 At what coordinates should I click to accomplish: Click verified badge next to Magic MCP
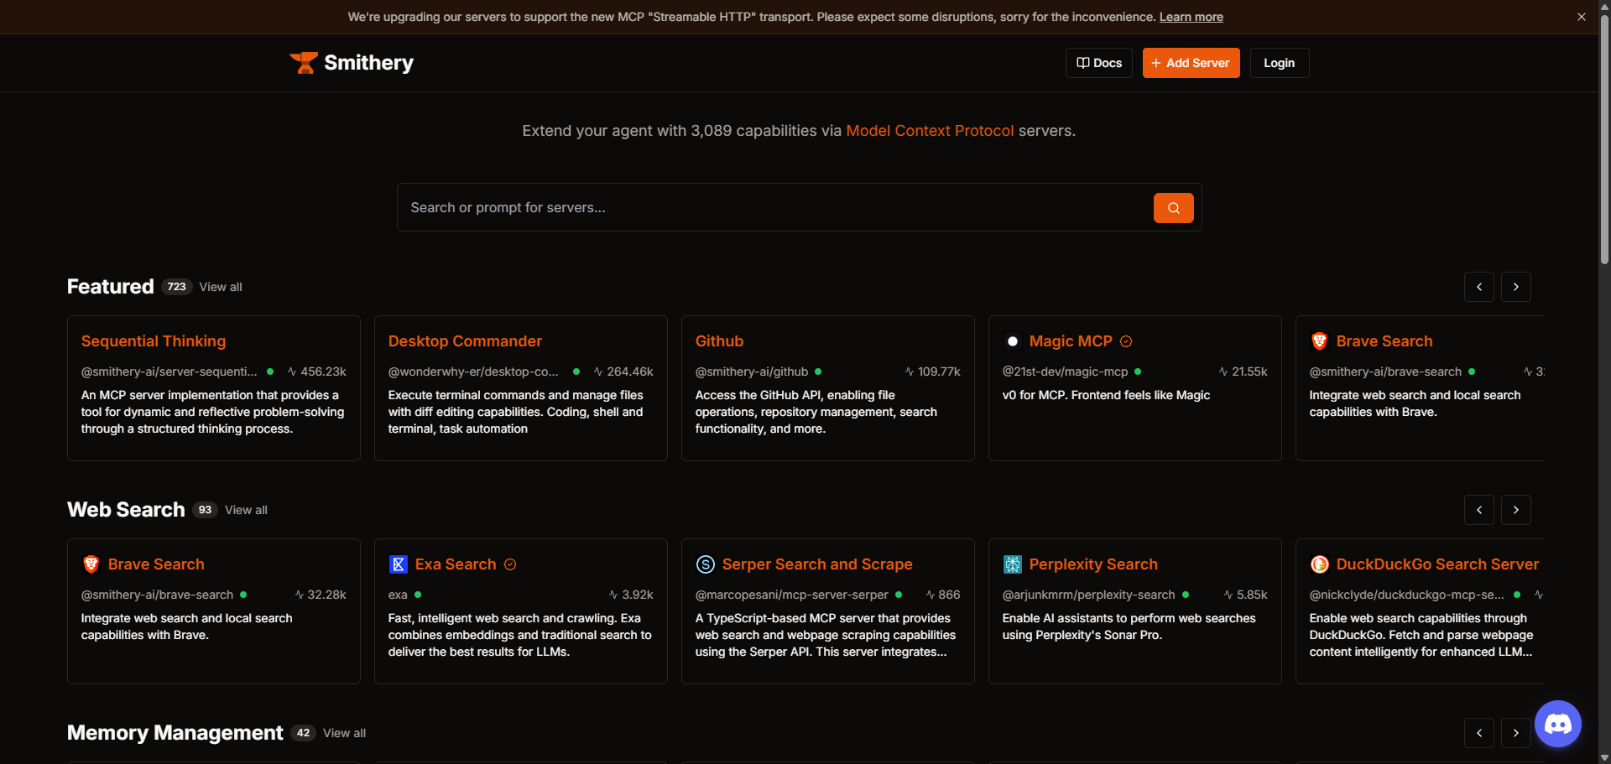pyautogui.click(x=1126, y=341)
